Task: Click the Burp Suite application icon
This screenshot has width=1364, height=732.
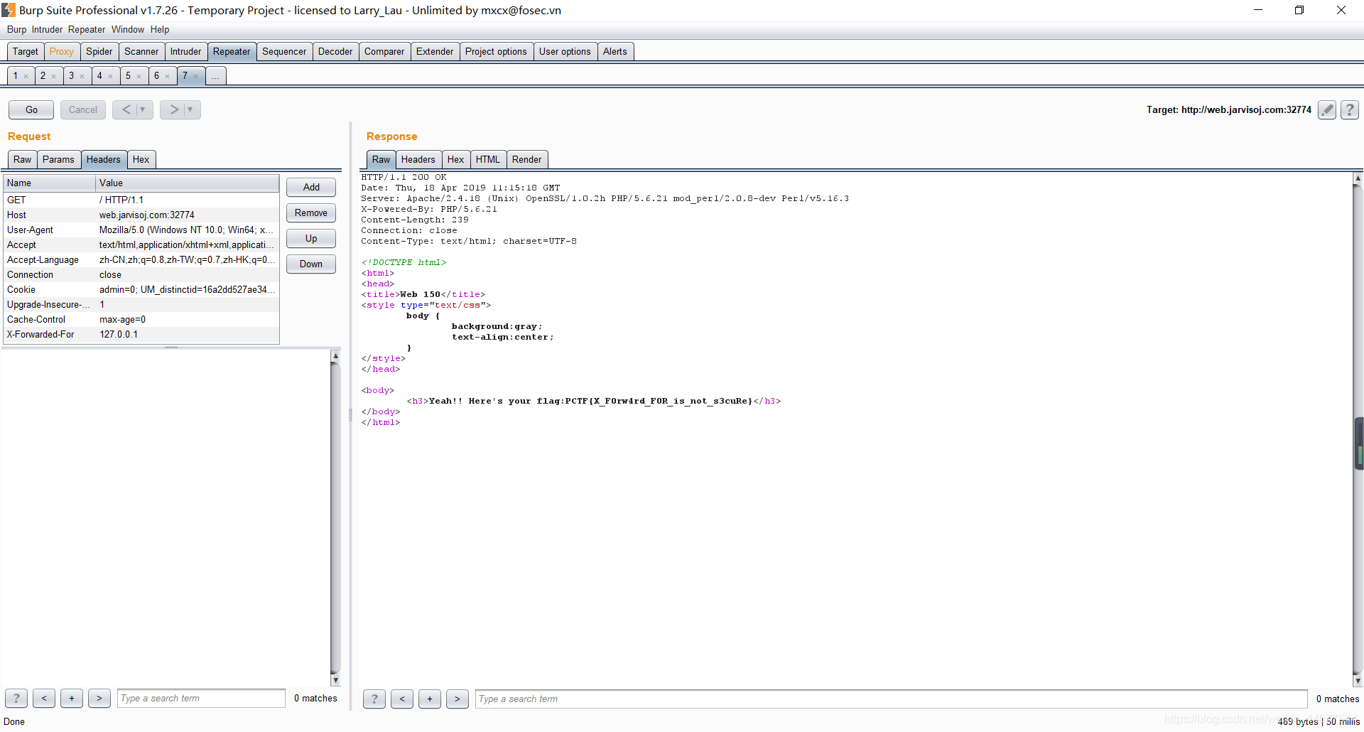Action: 9,10
